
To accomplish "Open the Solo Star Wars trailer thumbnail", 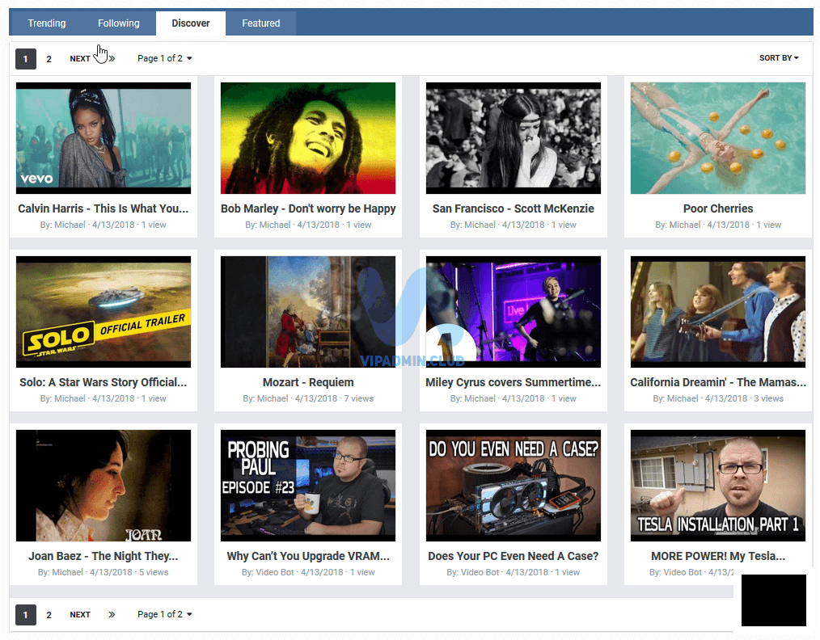I will (104, 311).
